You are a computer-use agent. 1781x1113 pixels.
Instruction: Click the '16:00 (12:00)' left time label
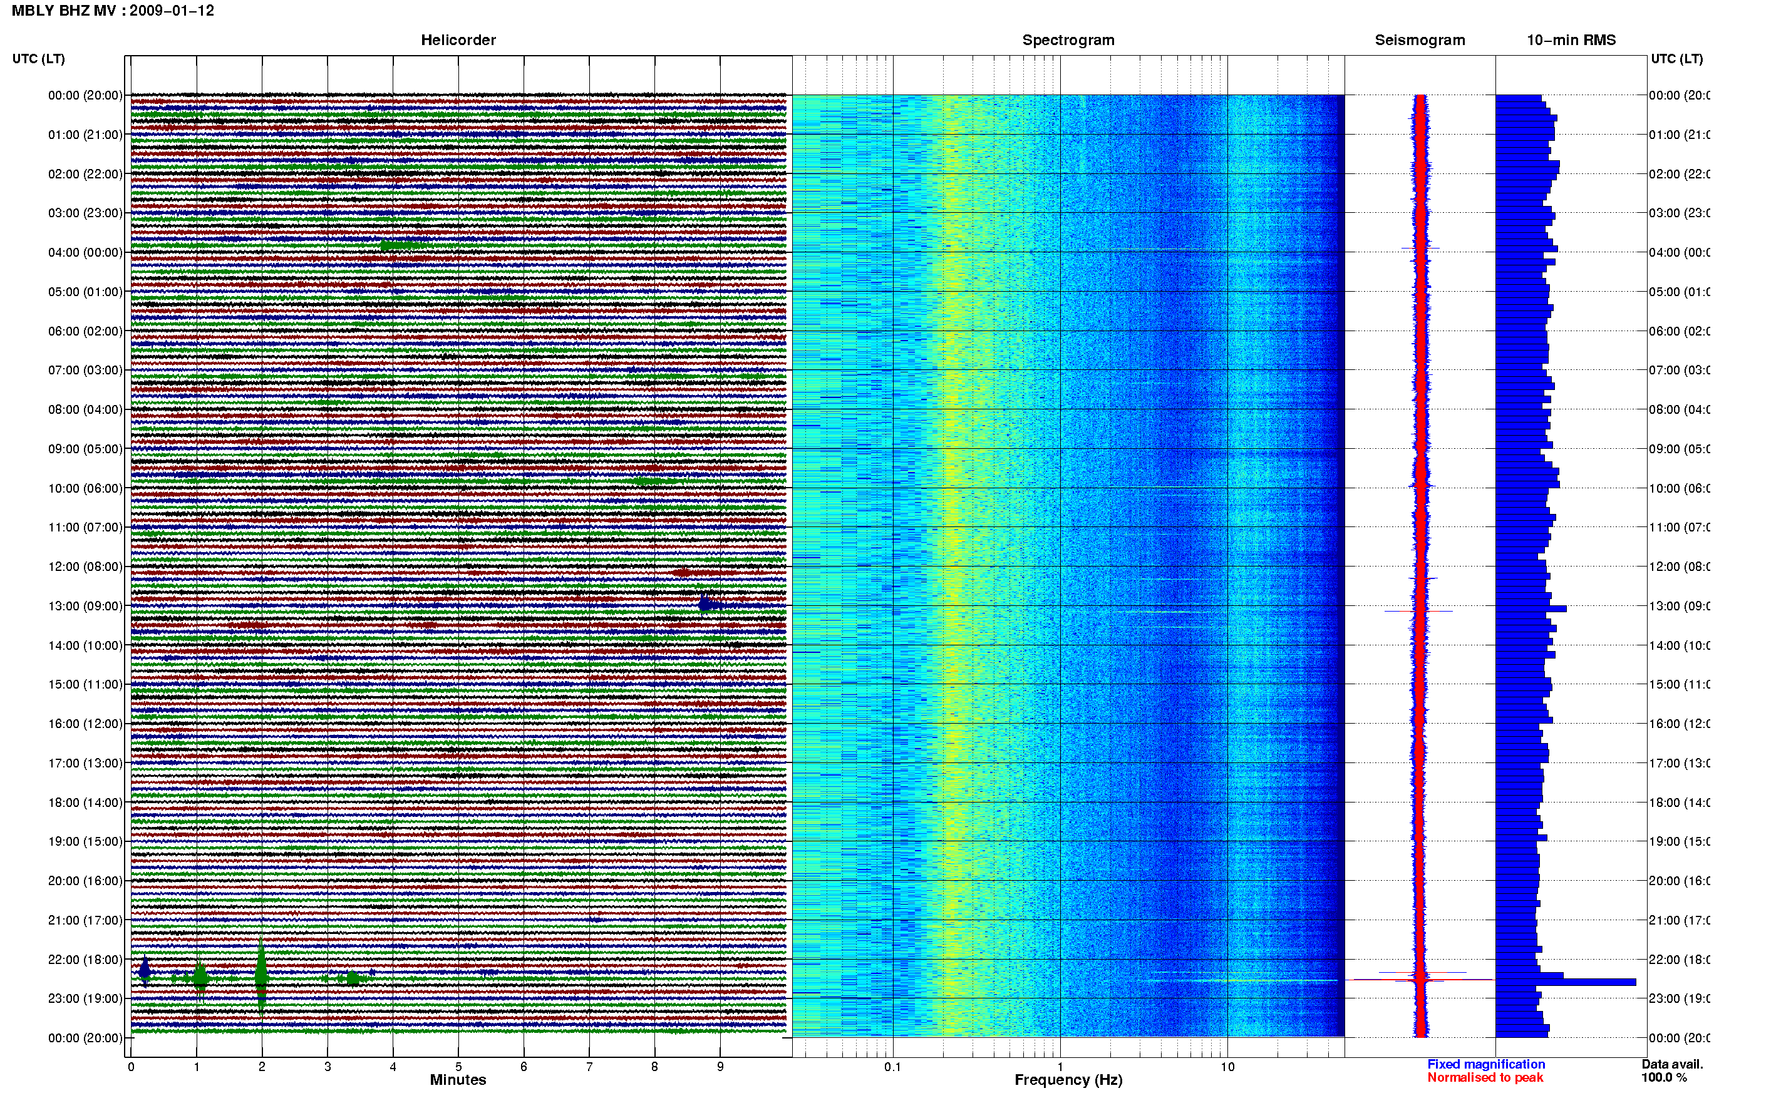85,724
